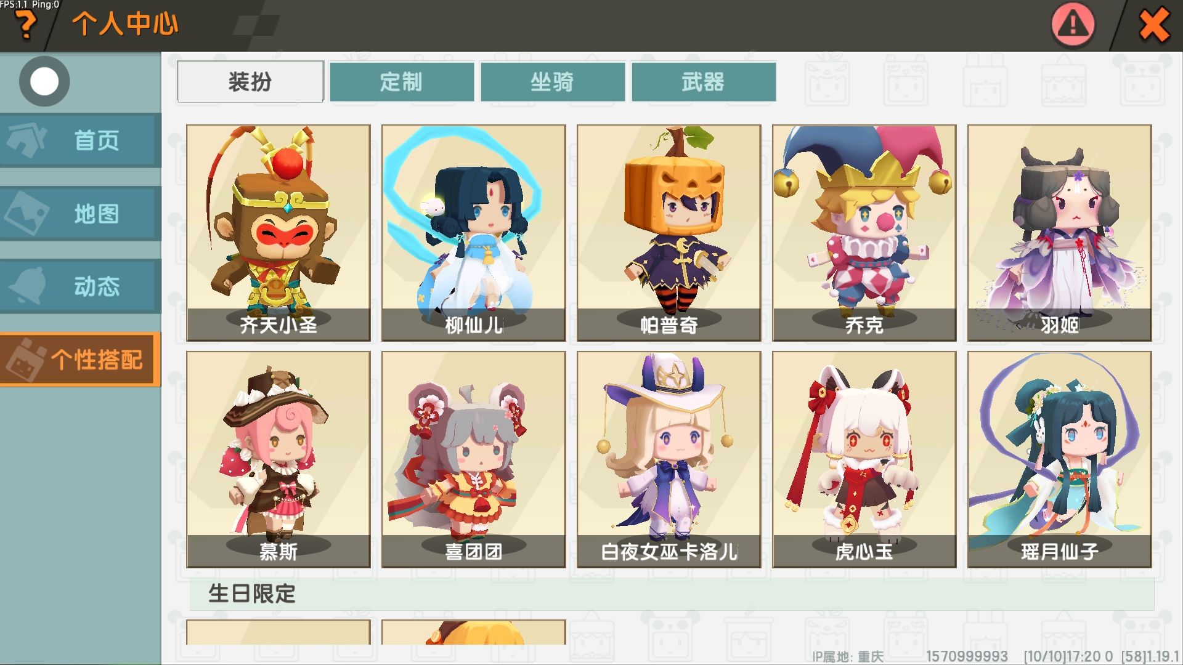Open the 地图 sidebar section
This screenshot has height=665, width=1183.
tap(80, 214)
